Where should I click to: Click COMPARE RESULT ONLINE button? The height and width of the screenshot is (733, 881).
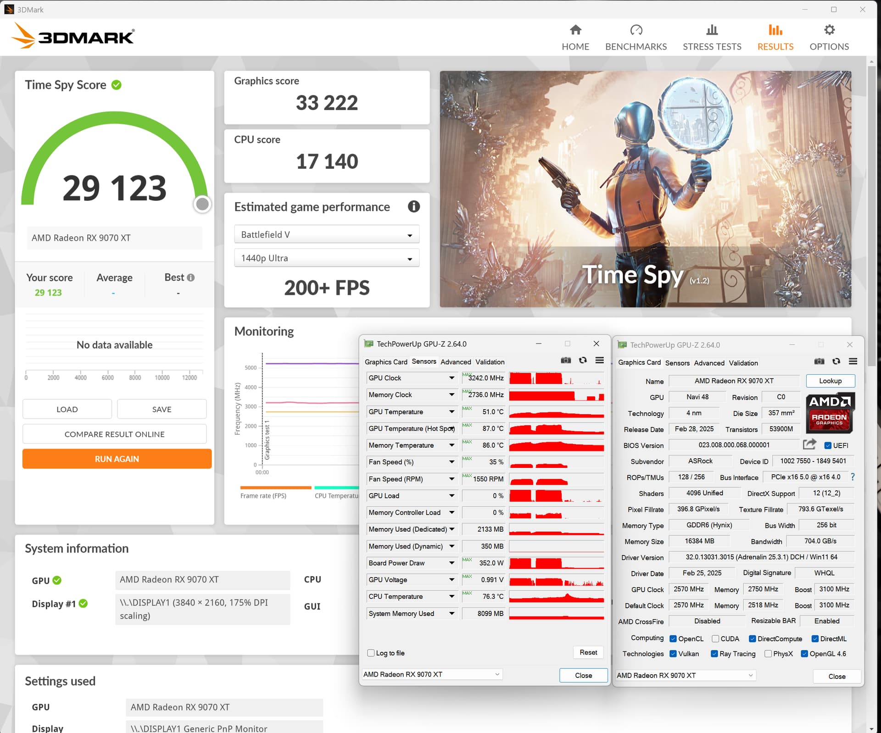114,434
